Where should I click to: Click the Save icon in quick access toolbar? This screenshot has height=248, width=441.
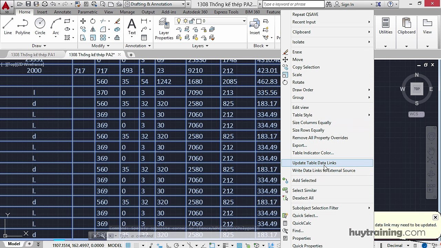click(28, 4)
